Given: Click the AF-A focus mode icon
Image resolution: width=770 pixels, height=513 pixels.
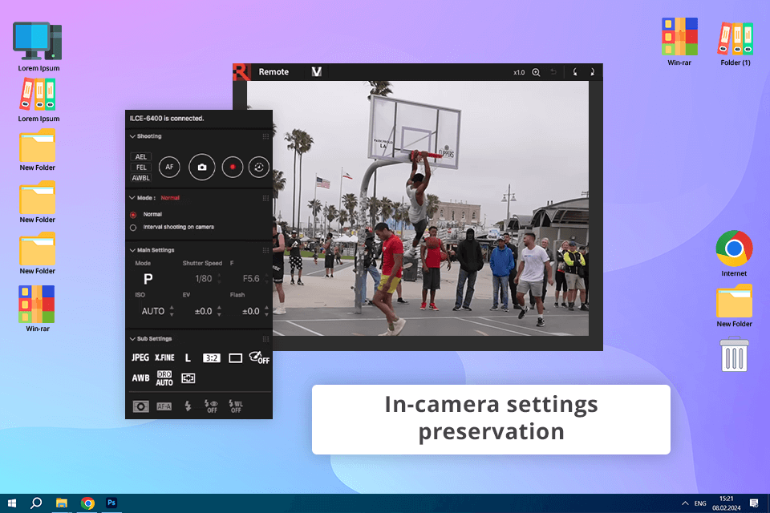Looking at the screenshot, I should point(164,406).
